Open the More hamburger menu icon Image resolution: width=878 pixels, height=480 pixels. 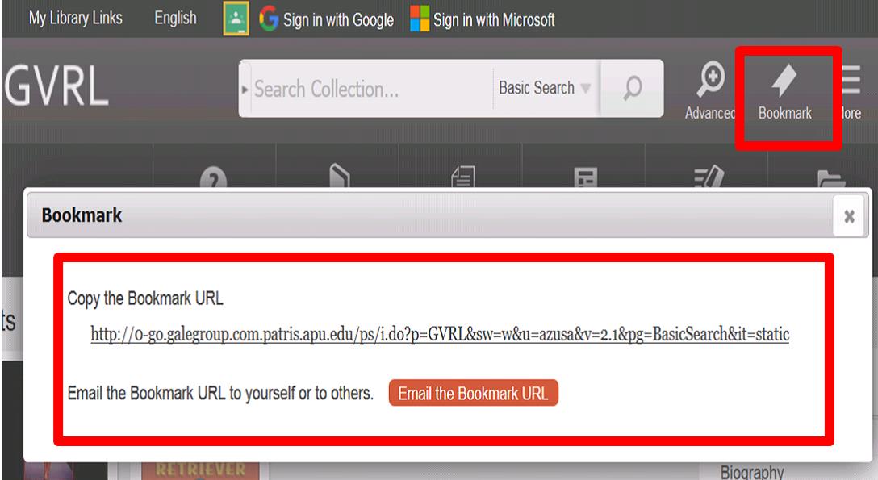851,80
